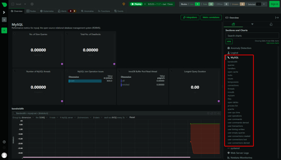Collapse the right panel with arrow icon

[x=277, y=18]
